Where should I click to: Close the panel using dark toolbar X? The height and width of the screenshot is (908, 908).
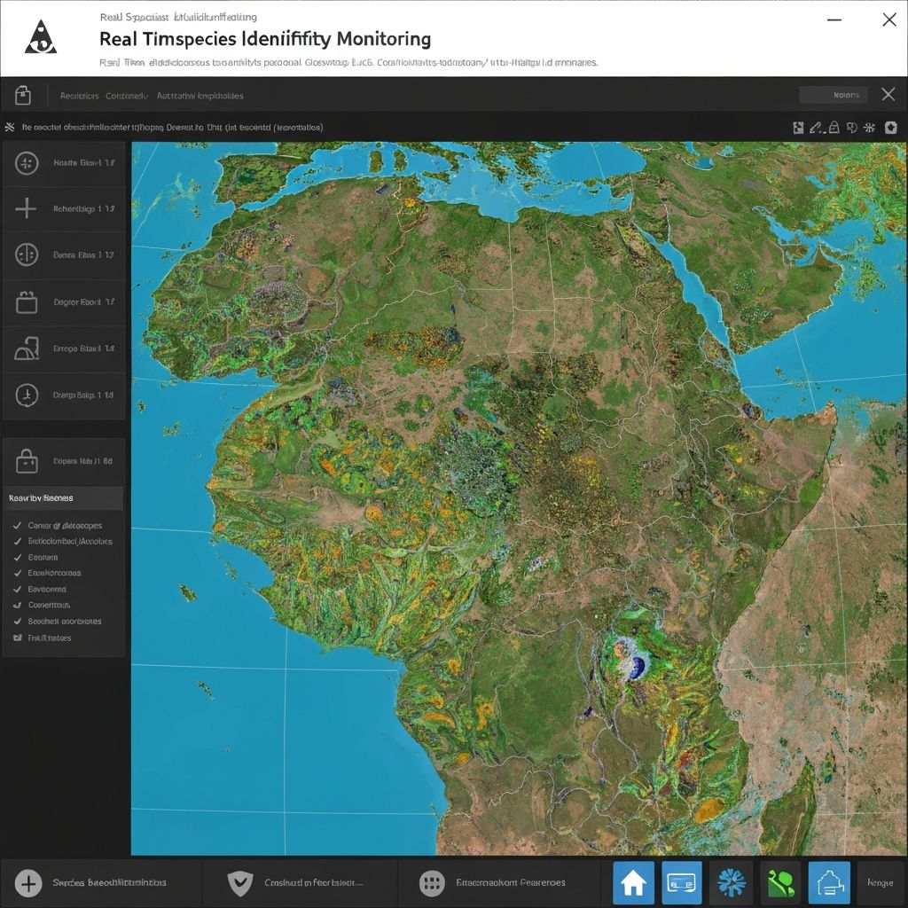888,95
